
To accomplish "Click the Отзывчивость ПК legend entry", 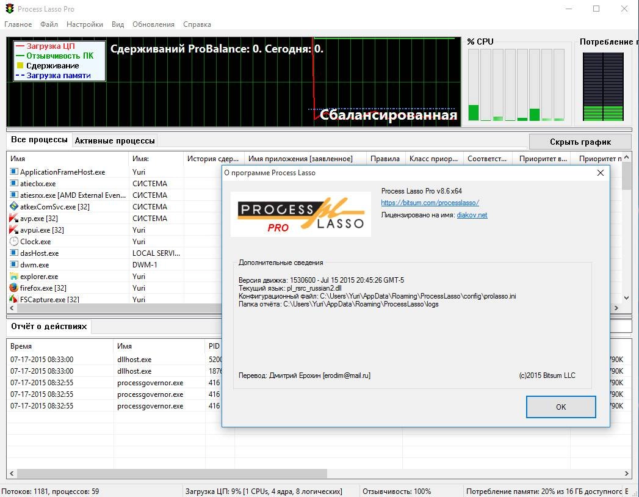I will coord(54,56).
